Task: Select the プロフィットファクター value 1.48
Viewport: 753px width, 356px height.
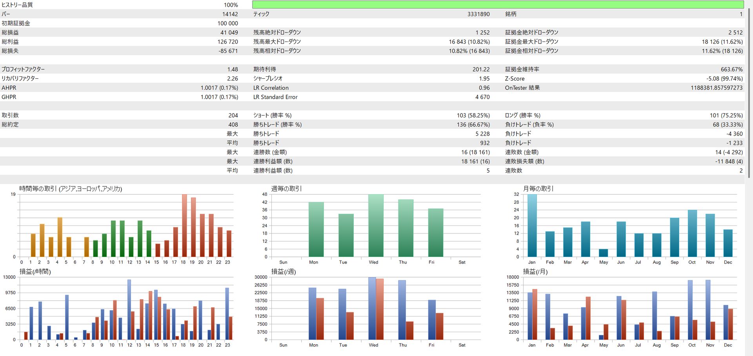Action: click(232, 69)
